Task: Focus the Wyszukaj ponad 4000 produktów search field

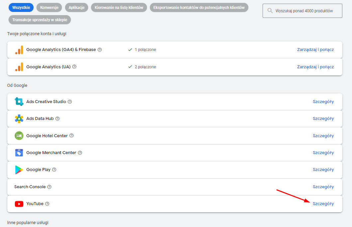Action: click(302, 11)
